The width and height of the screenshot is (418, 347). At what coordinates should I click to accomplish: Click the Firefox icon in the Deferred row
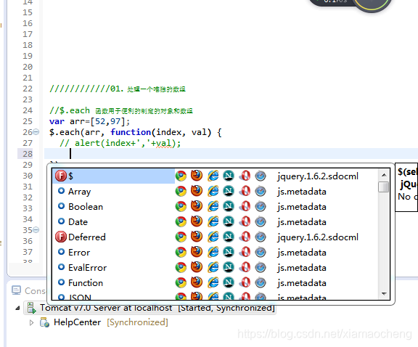point(197,237)
